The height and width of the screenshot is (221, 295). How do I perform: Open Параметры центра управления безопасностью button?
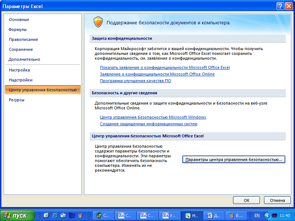234,159
